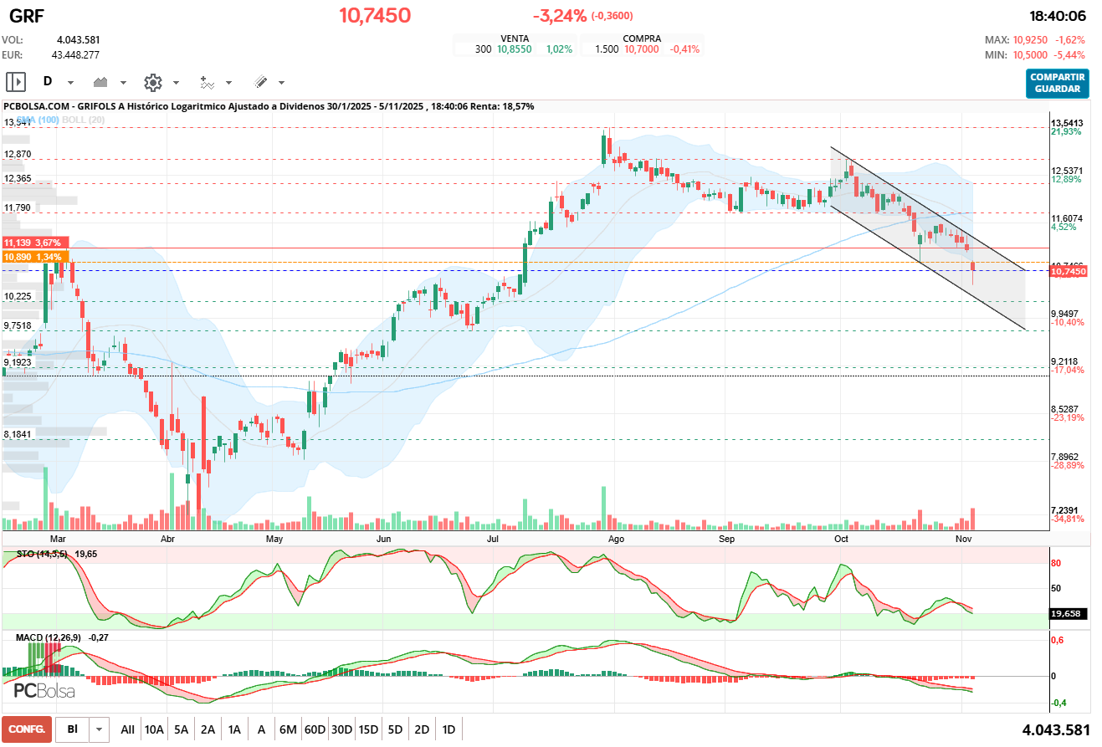
Task: Click the current price tag 10,7450 on axis
Action: tap(1067, 272)
